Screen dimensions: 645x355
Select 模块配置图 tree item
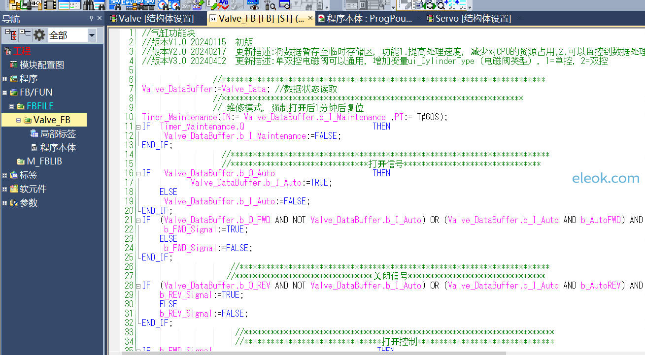42,65
